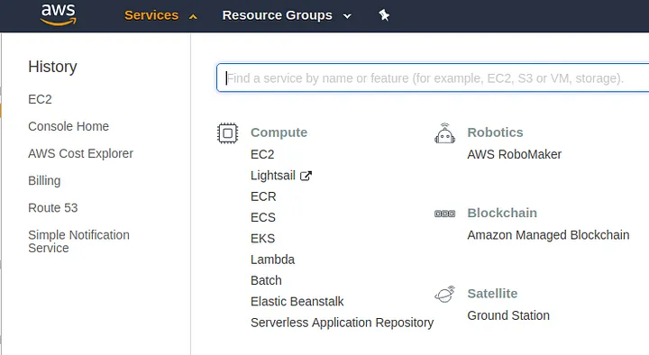Open EC2 from History list
Image resolution: width=649 pixels, height=355 pixels.
click(40, 99)
